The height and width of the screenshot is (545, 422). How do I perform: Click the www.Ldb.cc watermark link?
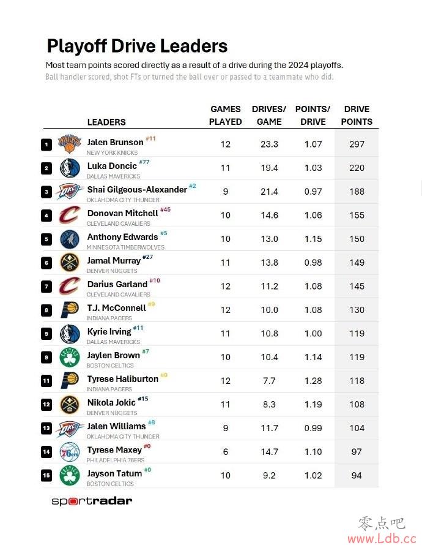(382, 538)
